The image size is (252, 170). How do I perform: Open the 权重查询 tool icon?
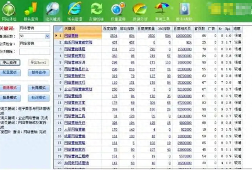118,10
